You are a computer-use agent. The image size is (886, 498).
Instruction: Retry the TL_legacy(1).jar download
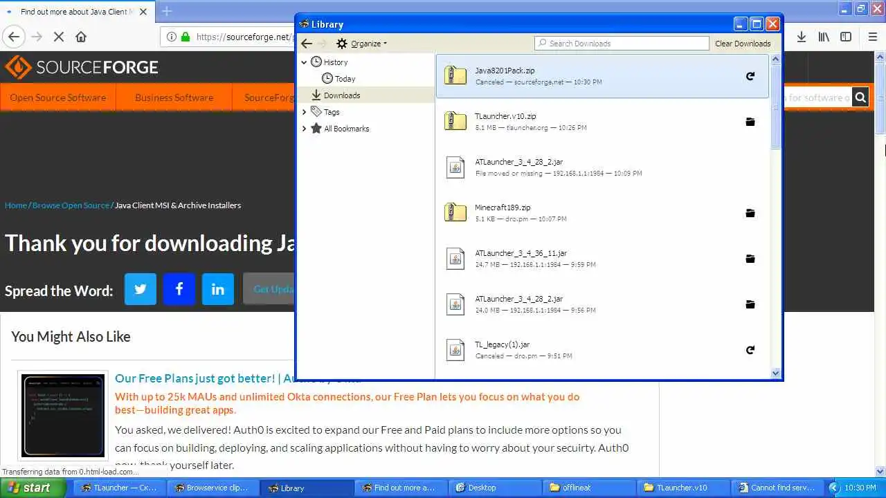pos(750,350)
